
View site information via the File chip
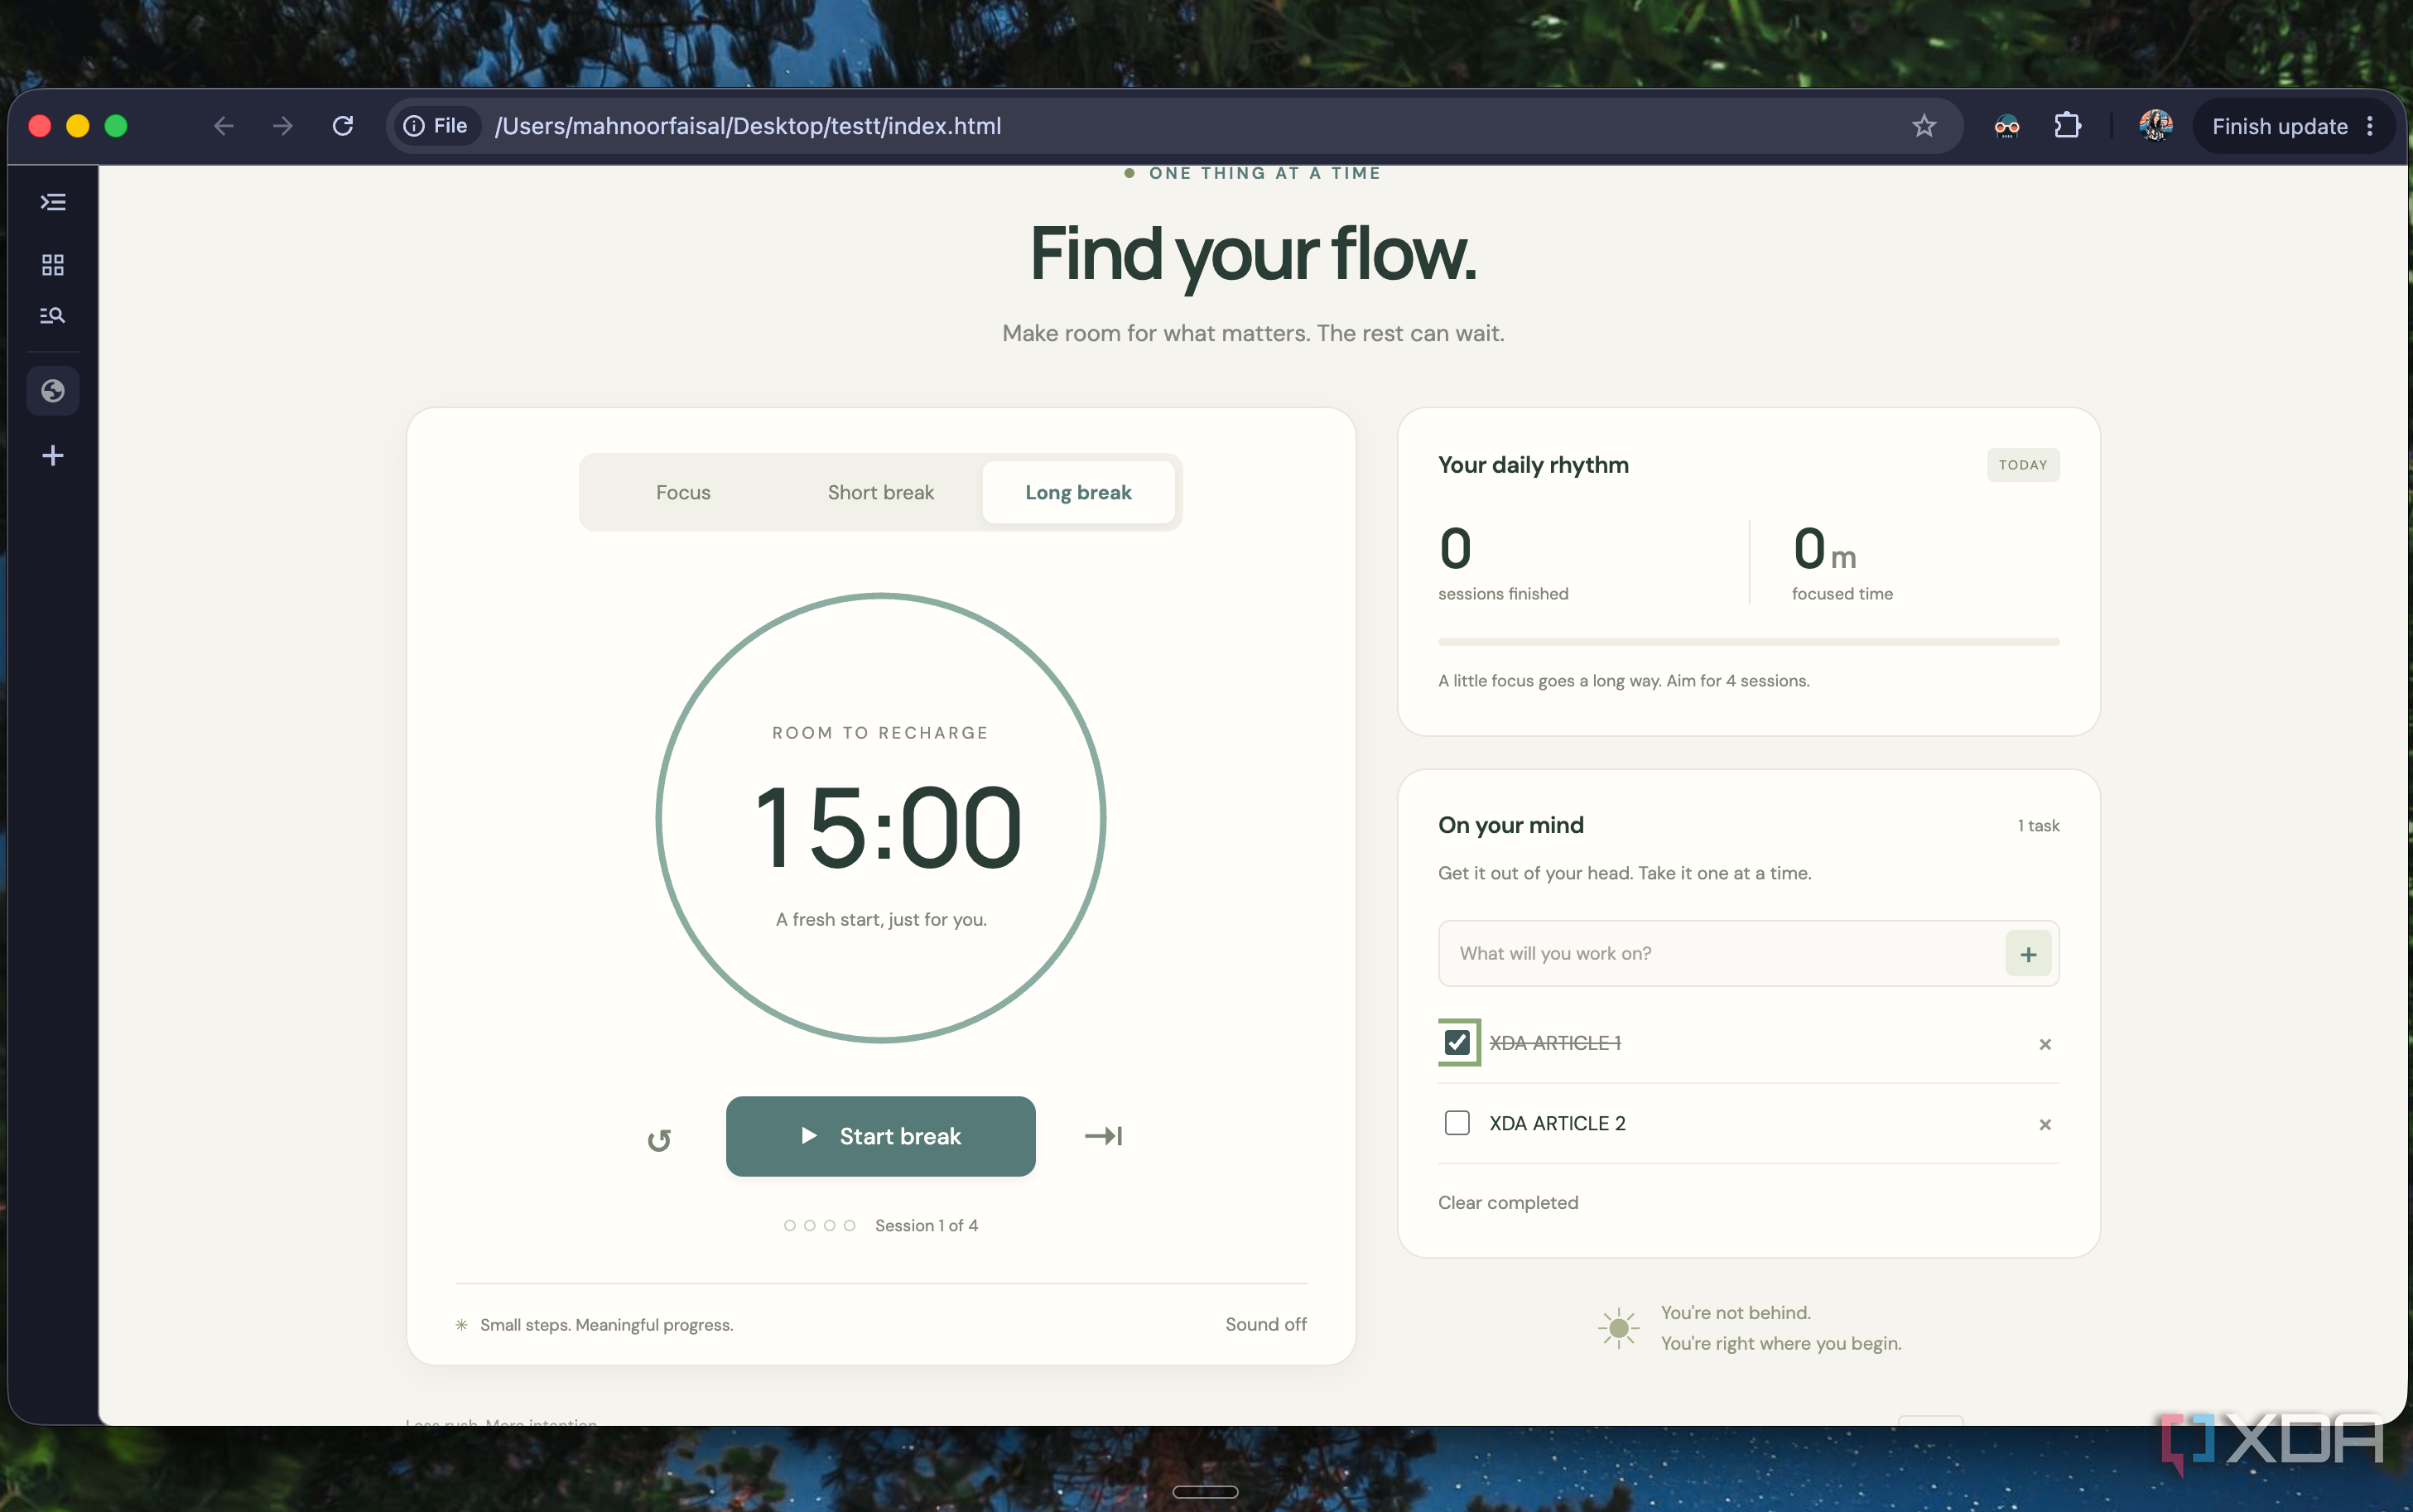pos(436,126)
